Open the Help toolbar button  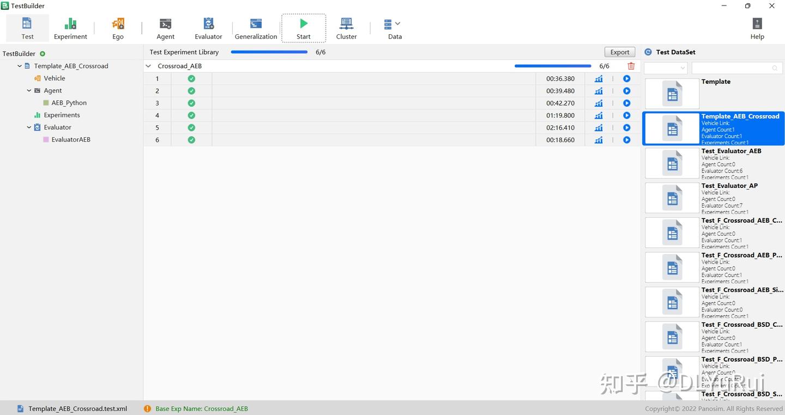pyautogui.click(x=757, y=28)
